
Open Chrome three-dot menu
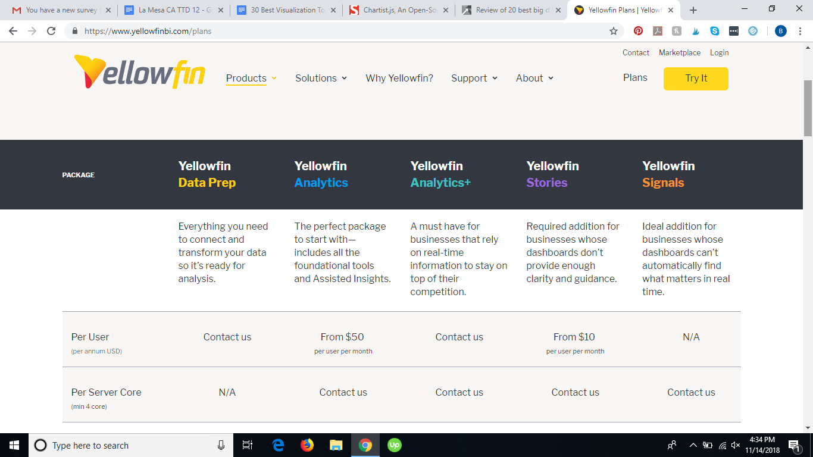point(800,31)
